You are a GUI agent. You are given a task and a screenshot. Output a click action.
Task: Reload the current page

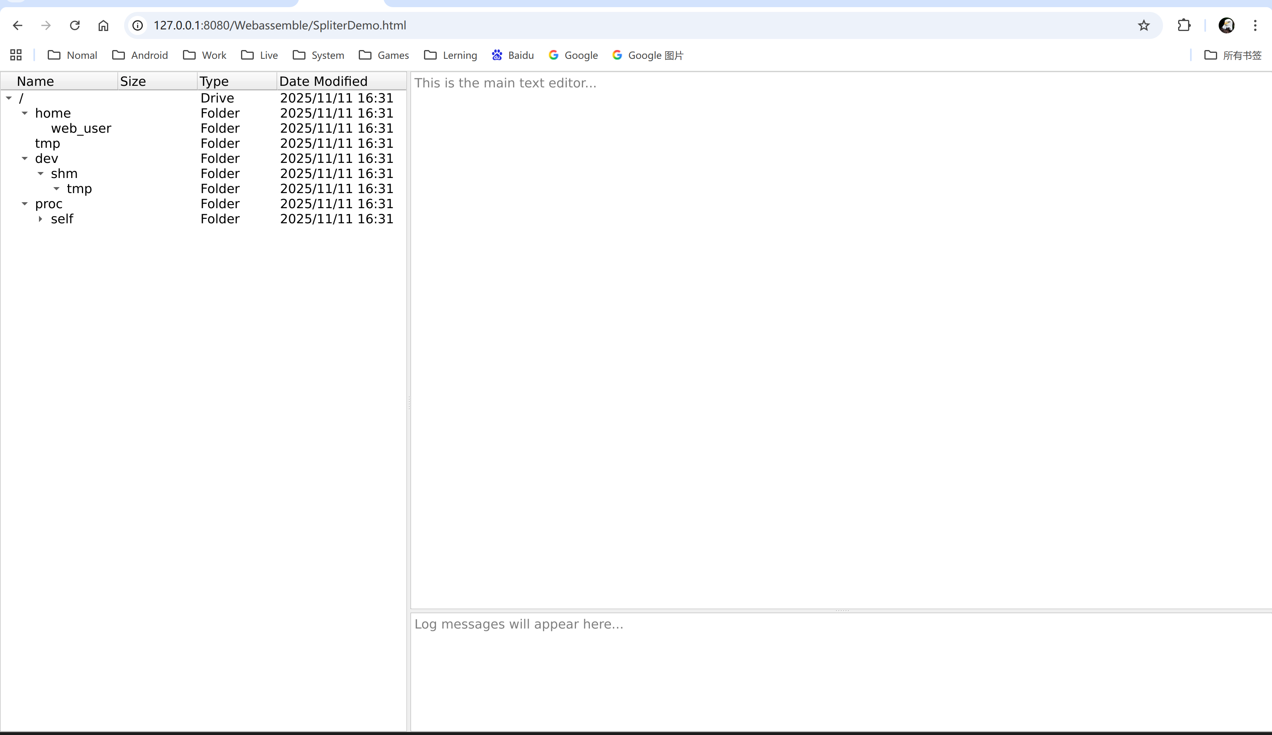click(x=75, y=25)
